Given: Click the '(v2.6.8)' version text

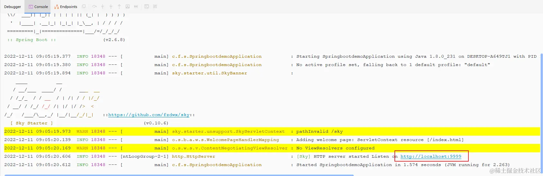Looking at the screenshot, I should tap(114, 40).
